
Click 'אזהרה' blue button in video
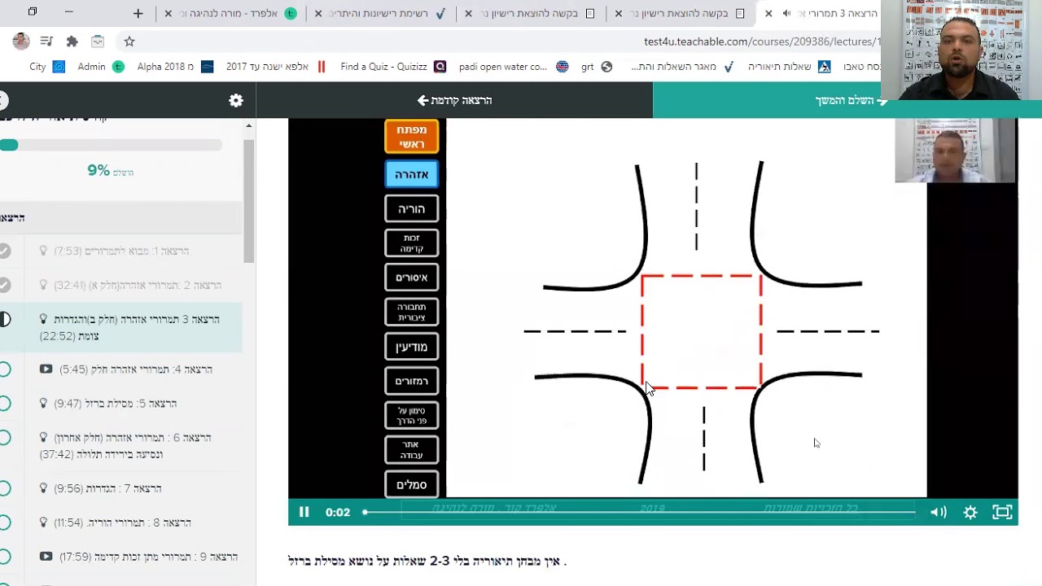(412, 174)
